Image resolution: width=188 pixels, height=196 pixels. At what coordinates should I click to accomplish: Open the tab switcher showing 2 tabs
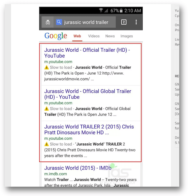point(124,22)
